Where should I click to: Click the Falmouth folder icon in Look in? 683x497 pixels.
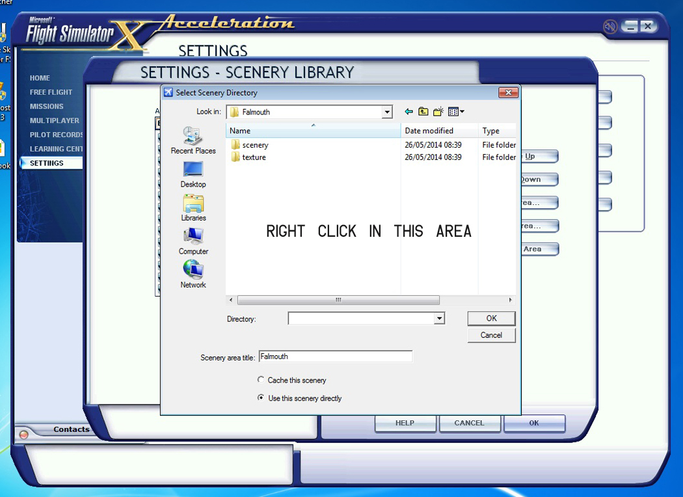(x=234, y=112)
